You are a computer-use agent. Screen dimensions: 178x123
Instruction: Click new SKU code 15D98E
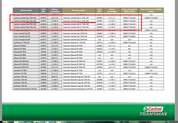[99, 24]
